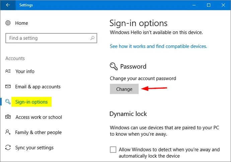Viewport: 231px width, 162px height.
Task: Click the Find a setting search box
Action: [47, 38]
